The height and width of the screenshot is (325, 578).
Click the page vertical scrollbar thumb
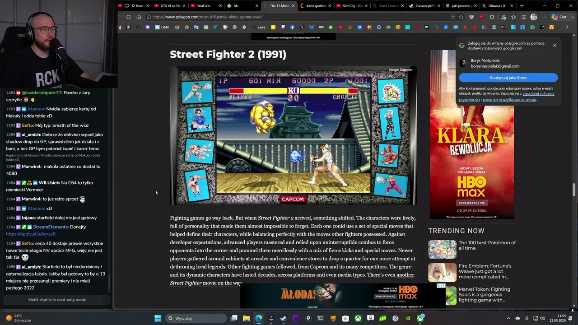(574, 190)
